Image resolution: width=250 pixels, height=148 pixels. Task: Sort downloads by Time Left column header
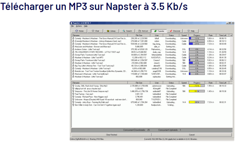[x=223, y=35]
